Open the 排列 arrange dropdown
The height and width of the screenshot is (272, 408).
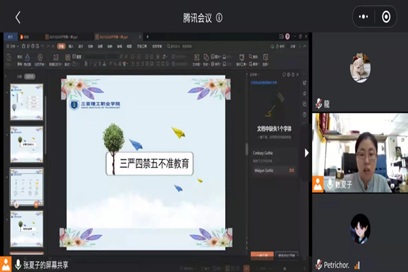click(216, 64)
